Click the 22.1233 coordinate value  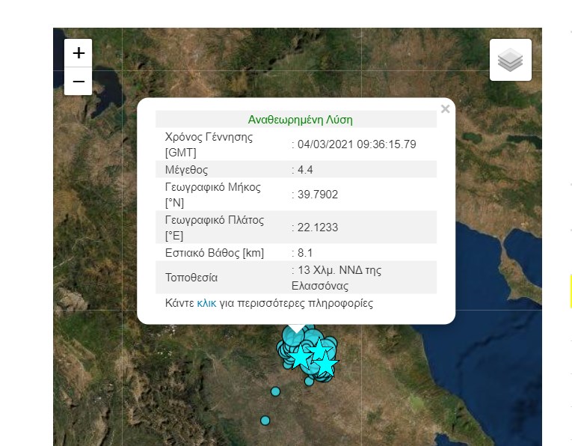coord(318,227)
